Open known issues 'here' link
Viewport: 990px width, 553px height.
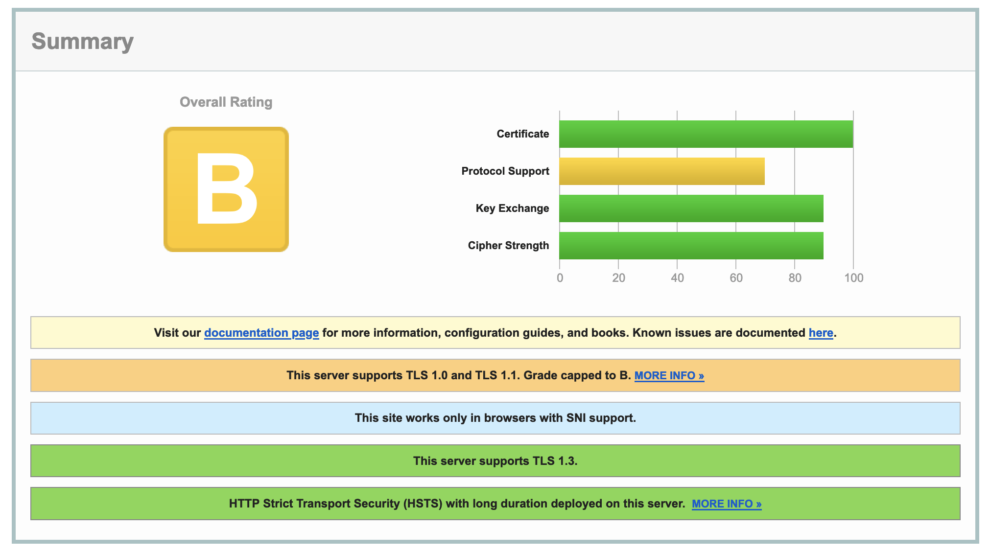click(x=821, y=333)
